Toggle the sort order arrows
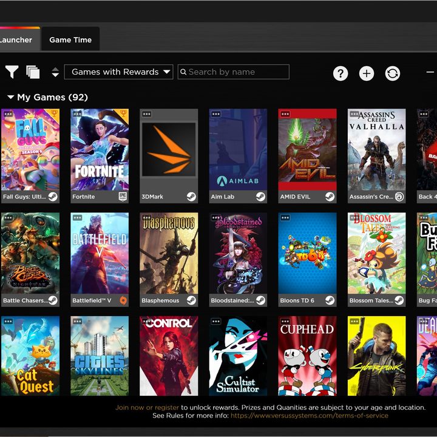The width and height of the screenshot is (437, 437). pyautogui.click(x=55, y=72)
